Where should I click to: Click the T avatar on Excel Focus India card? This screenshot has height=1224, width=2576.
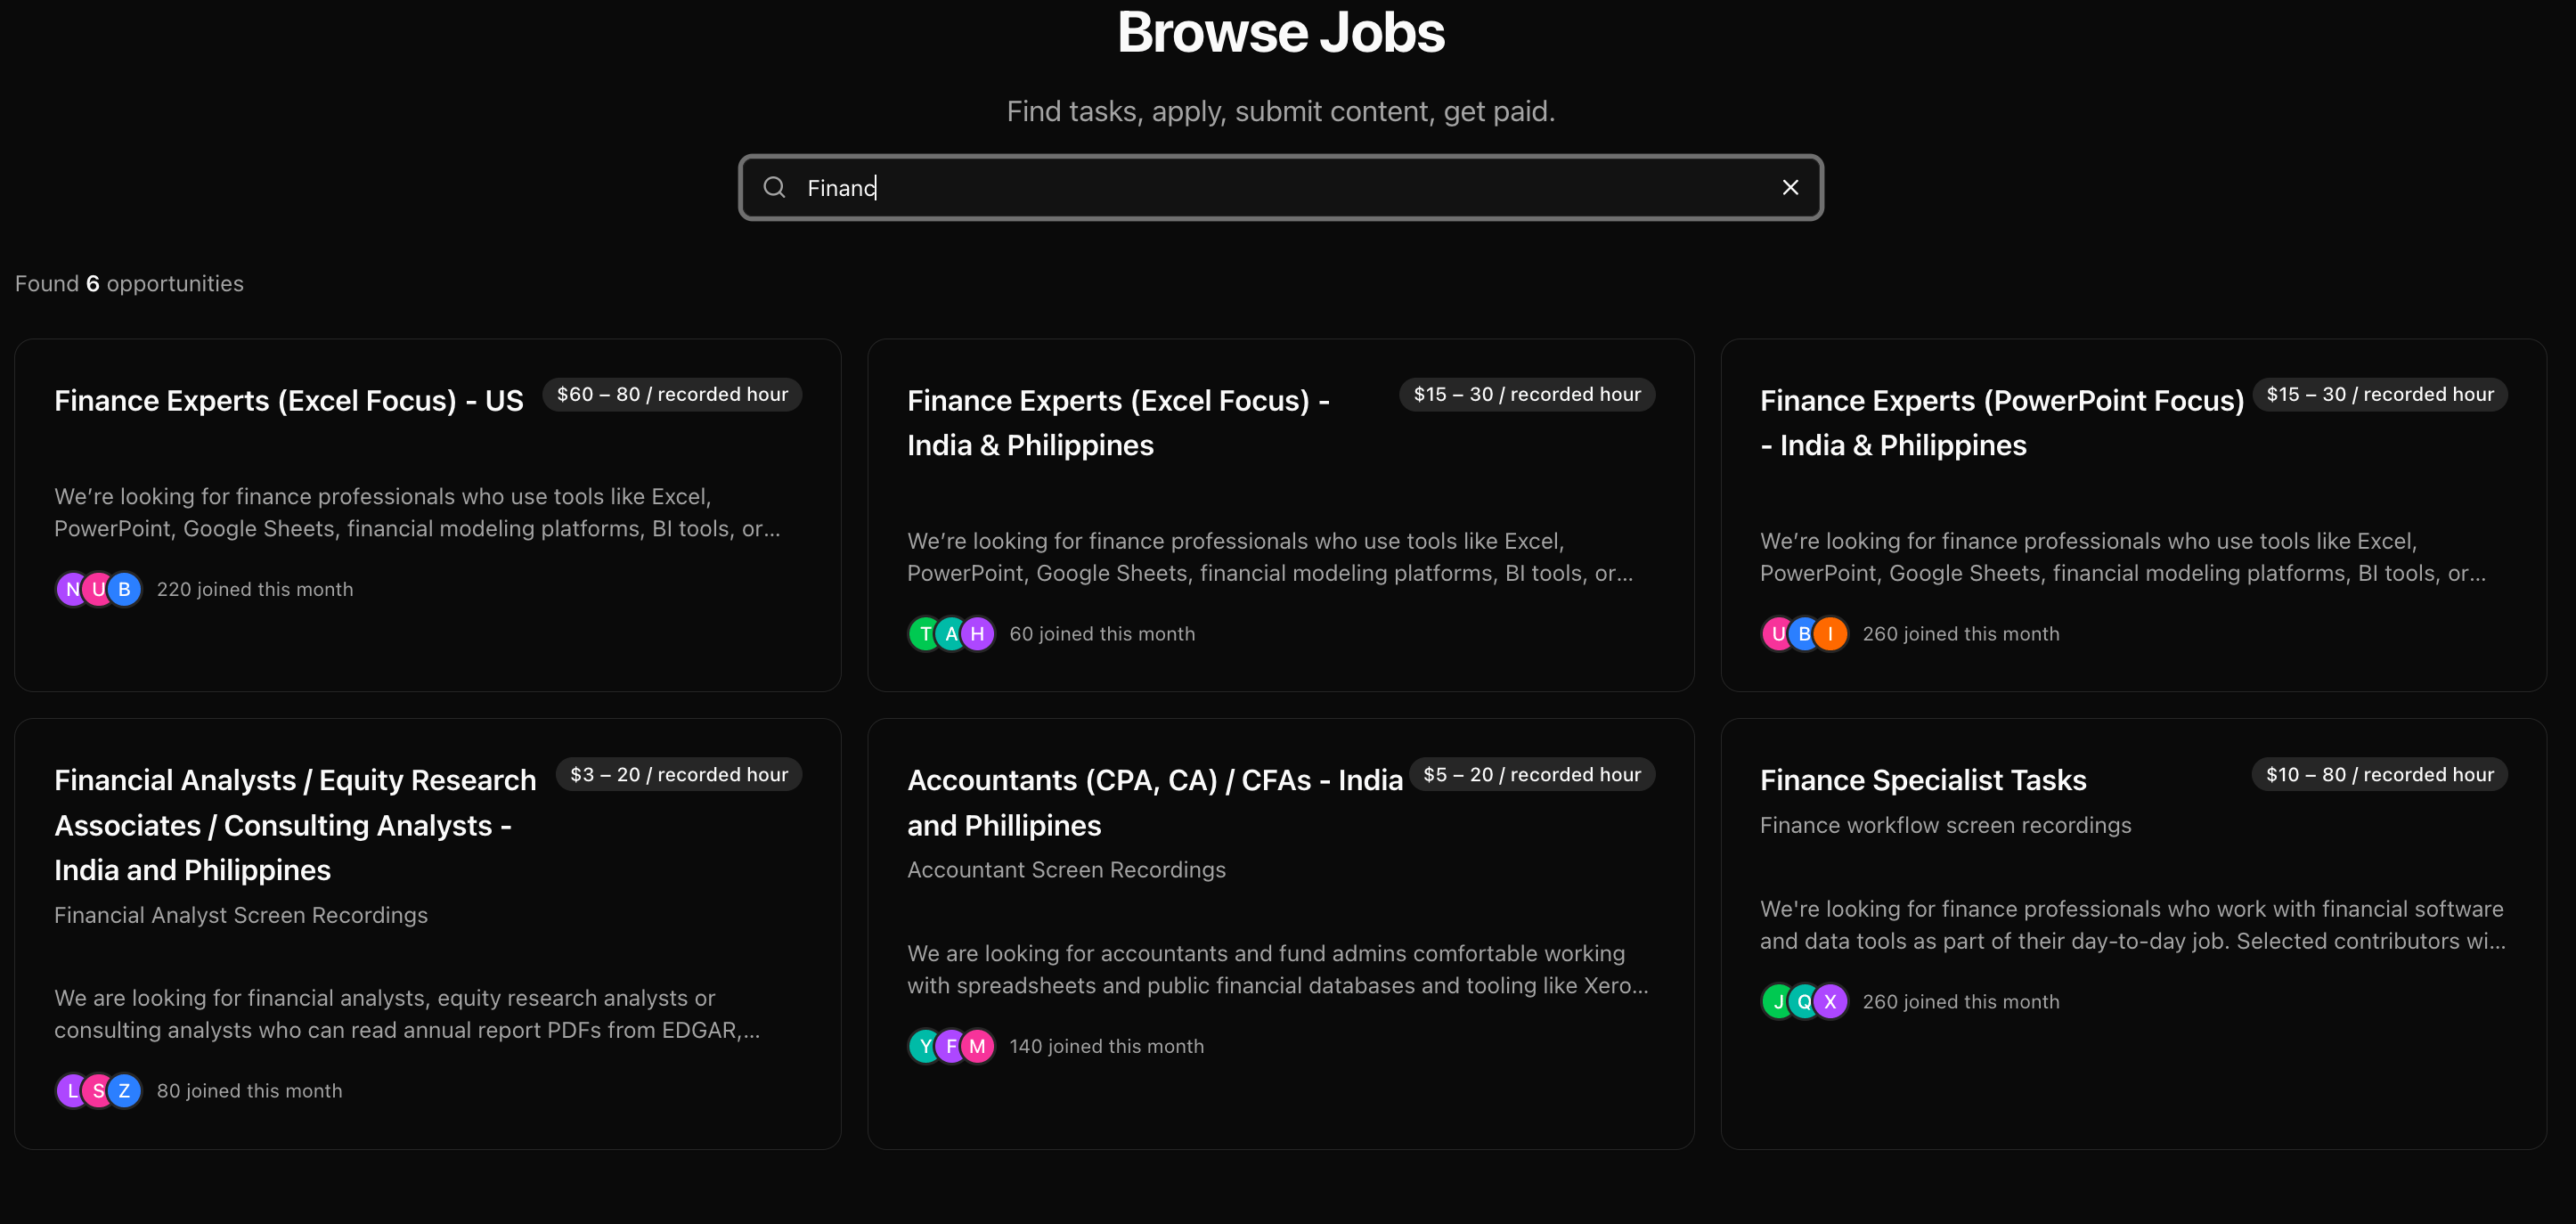tap(925, 634)
